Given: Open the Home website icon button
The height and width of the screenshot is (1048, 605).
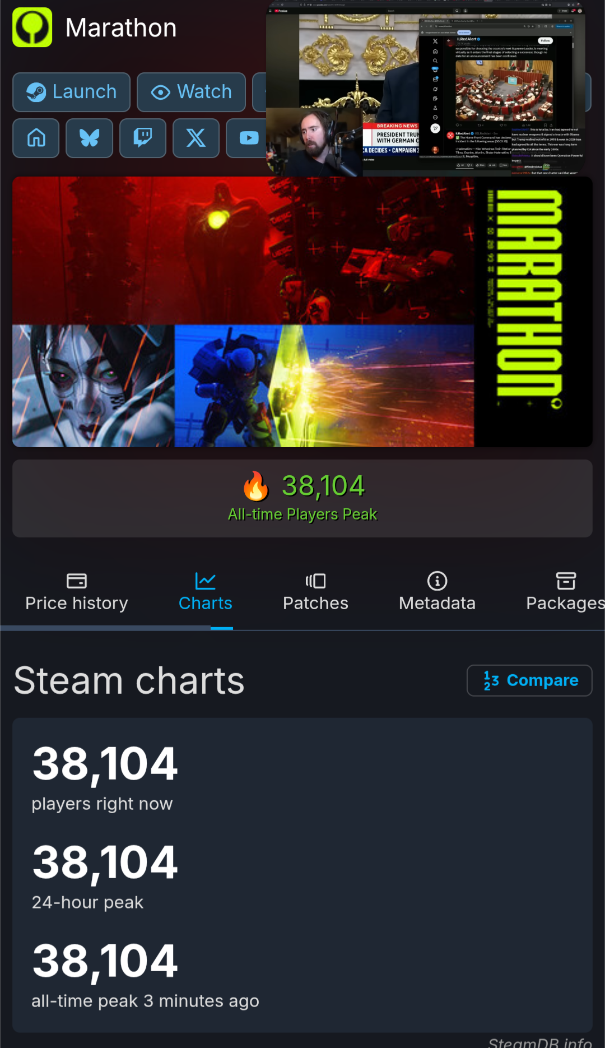Looking at the screenshot, I should pyautogui.click(x=36, y=138).
